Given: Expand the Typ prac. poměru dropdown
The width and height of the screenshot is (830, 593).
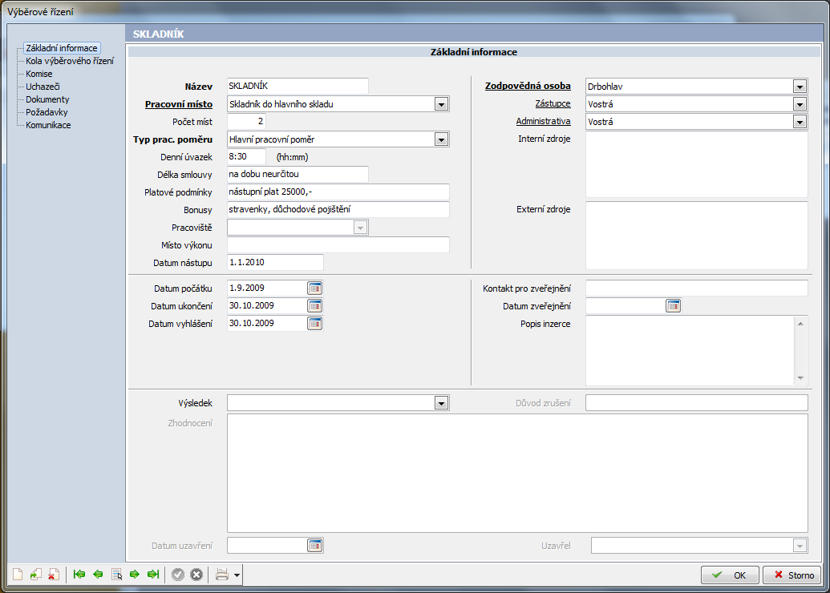Looking at the screenshot, I should pos(442,139).
